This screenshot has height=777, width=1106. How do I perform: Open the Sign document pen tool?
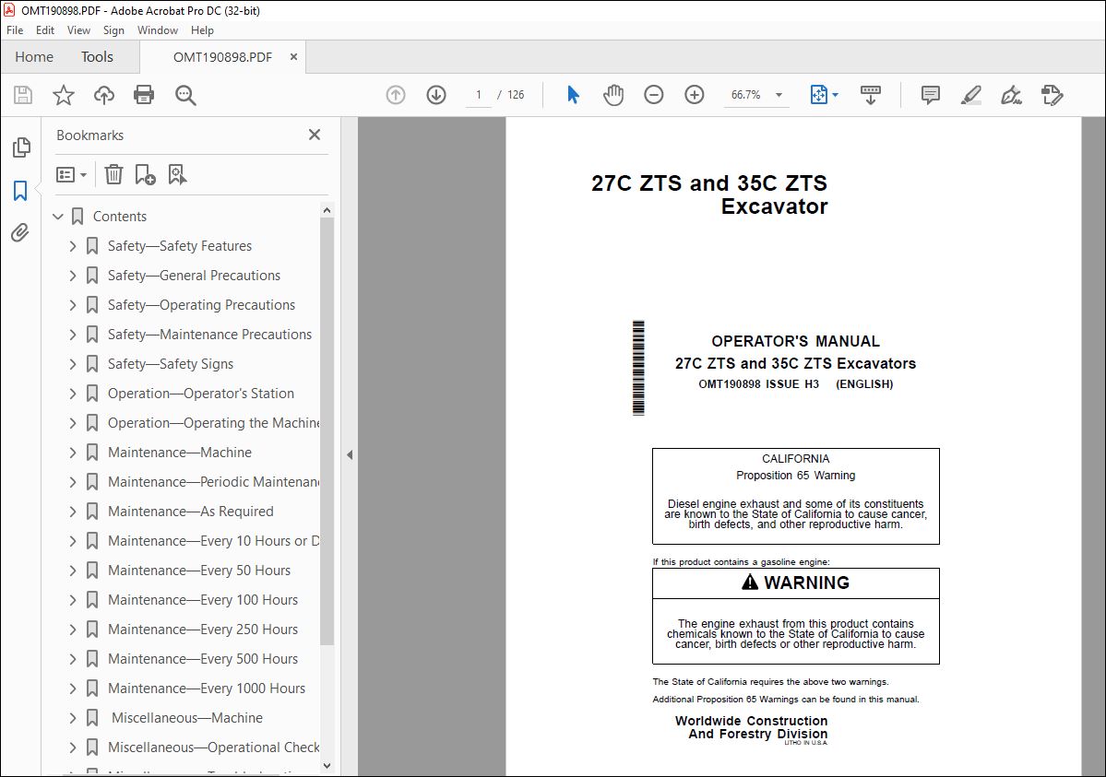(x=1012, y=95)
